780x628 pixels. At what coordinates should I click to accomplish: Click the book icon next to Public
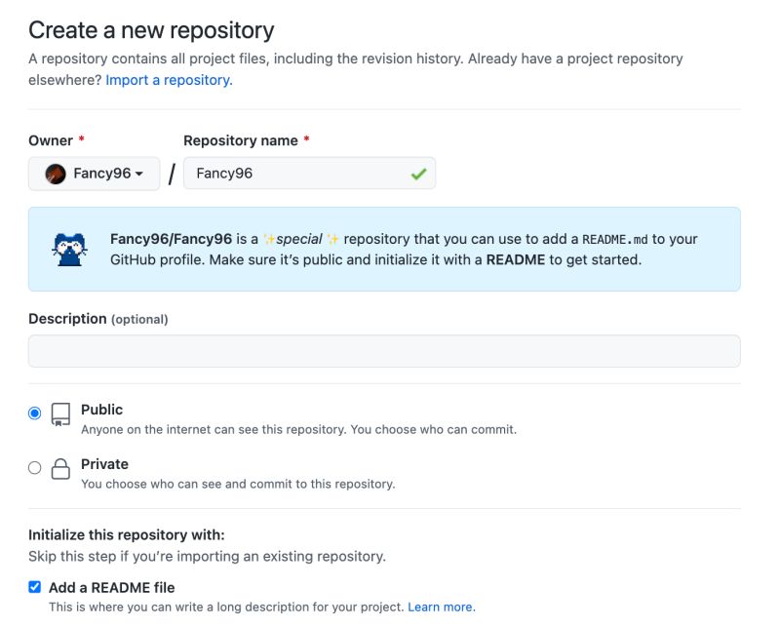click(x=58, y=413)
